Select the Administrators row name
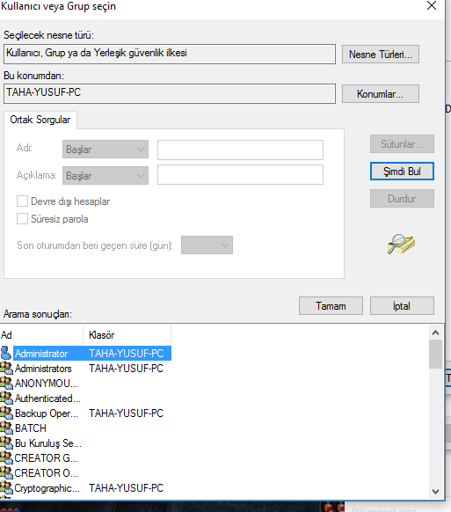This screenshot has width=451, height=512. point(43,369)
